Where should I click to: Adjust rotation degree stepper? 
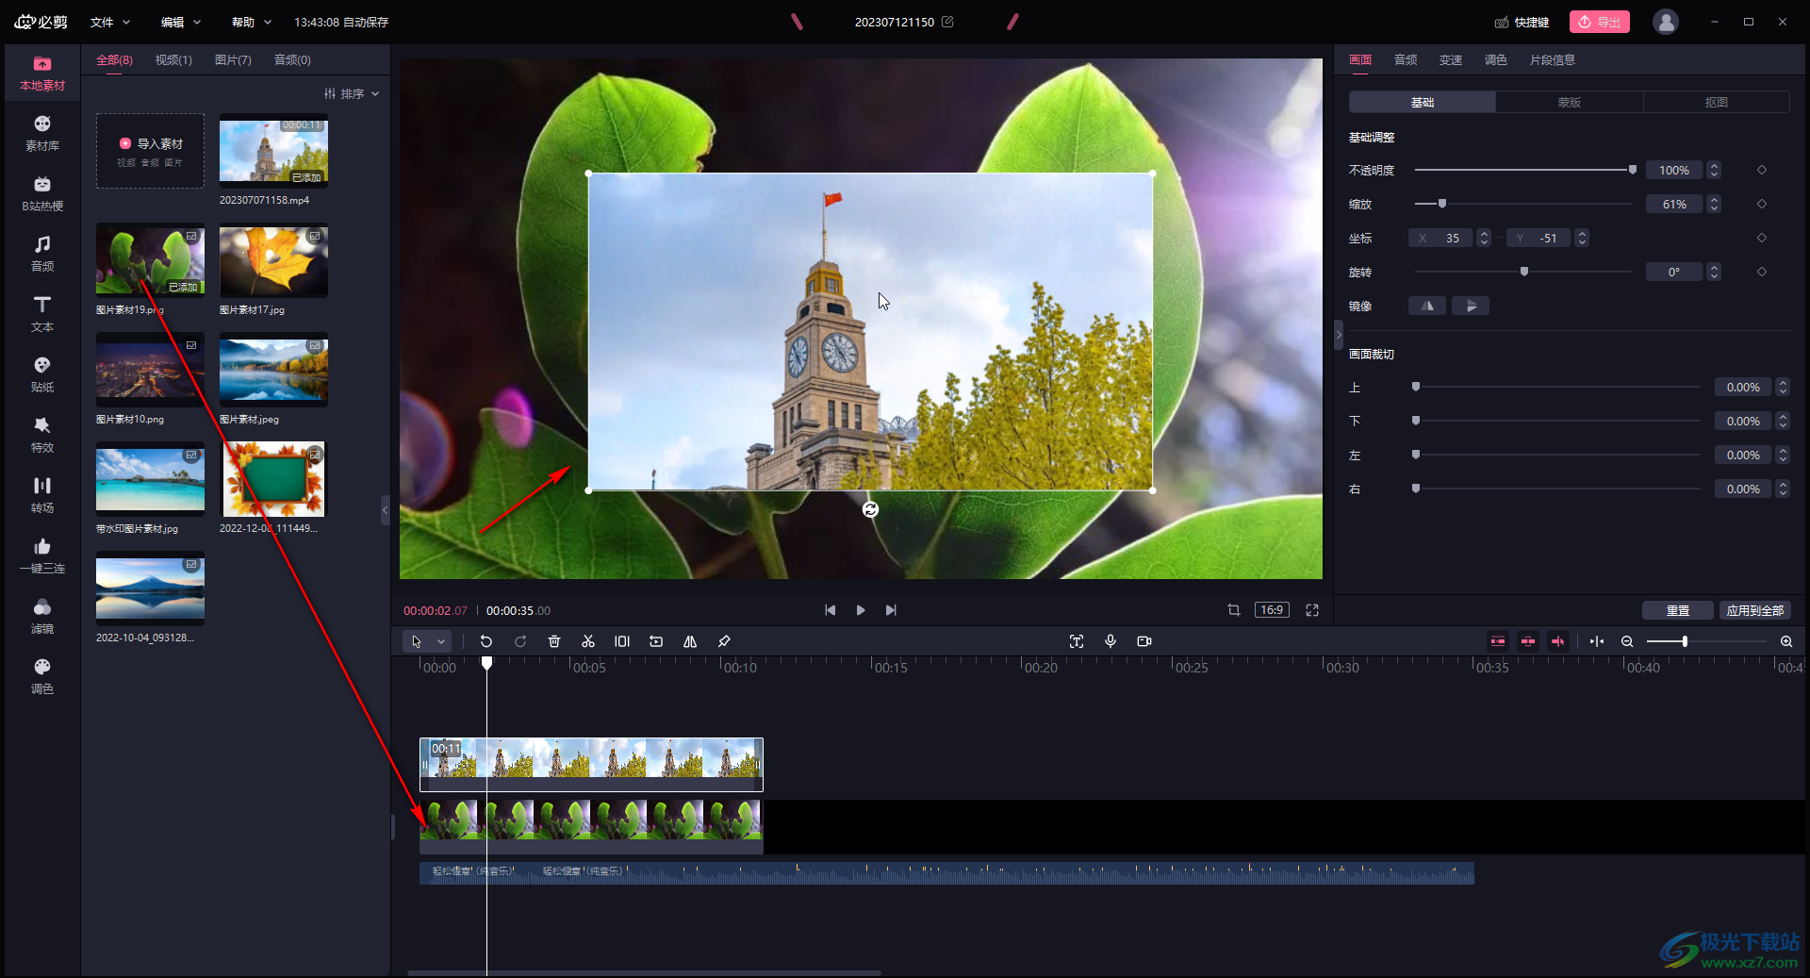1715,272
